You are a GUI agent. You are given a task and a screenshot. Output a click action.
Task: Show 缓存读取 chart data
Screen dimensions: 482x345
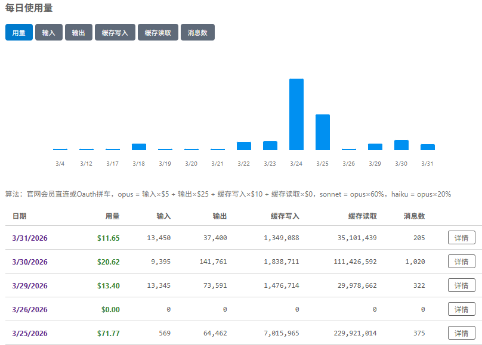(x=158, y=32)
